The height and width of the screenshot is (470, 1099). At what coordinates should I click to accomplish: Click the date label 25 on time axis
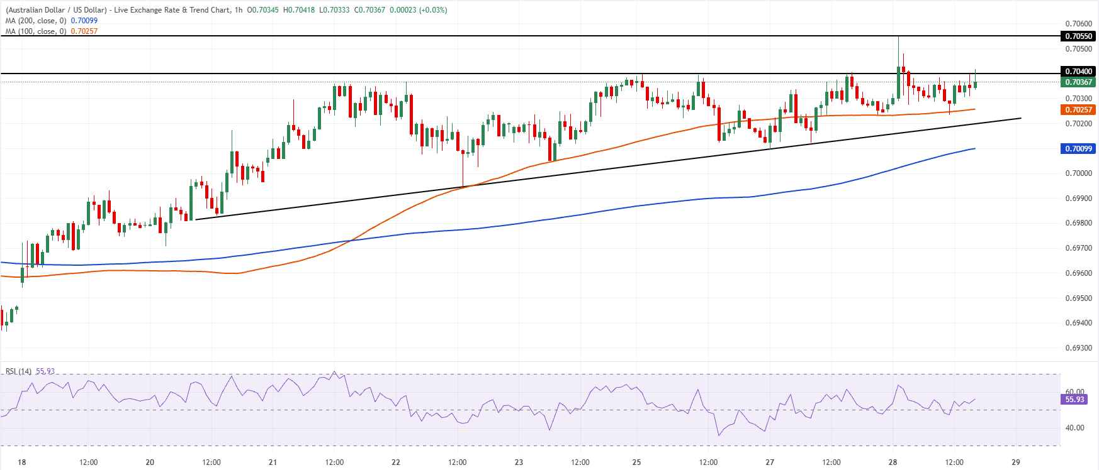click(x=637, y=462)
